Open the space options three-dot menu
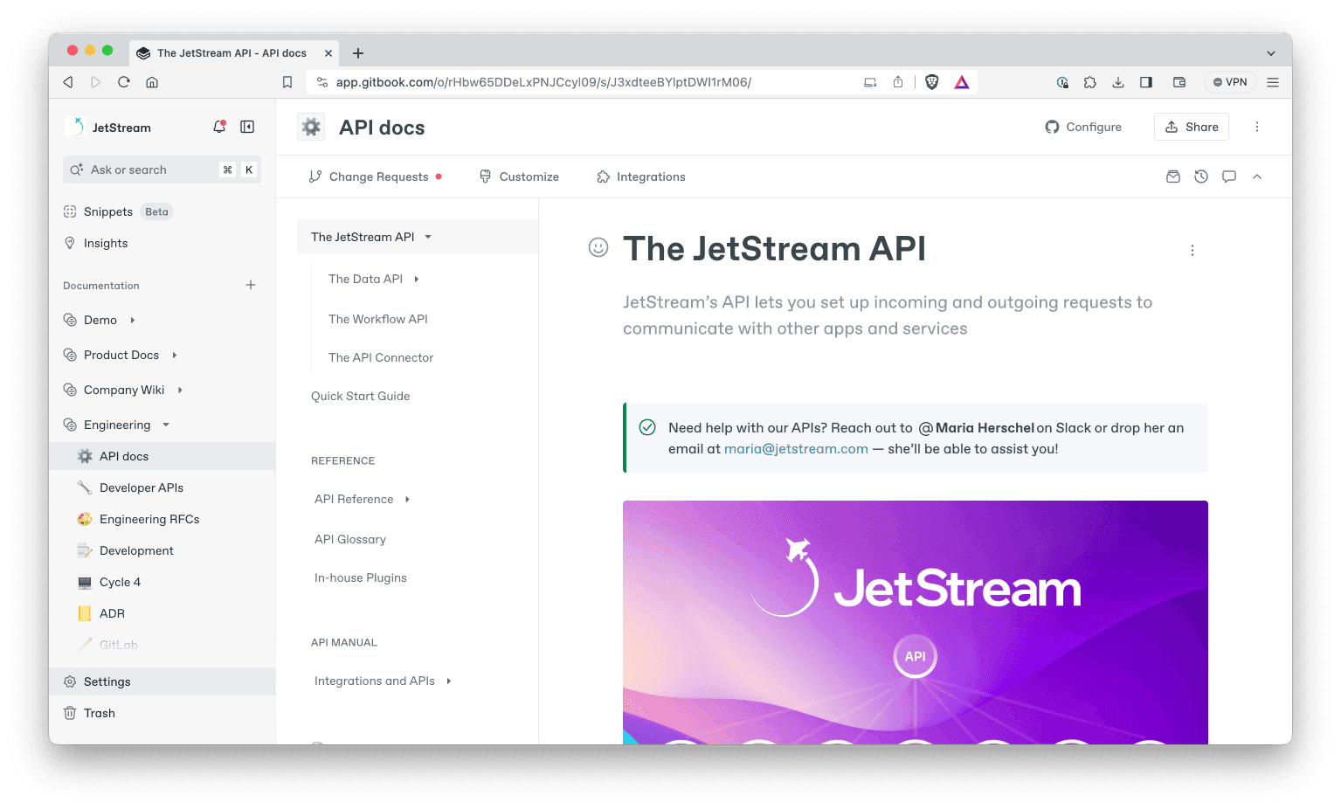Screen dimensions: 1341x809 click(x=1257, y=127)
